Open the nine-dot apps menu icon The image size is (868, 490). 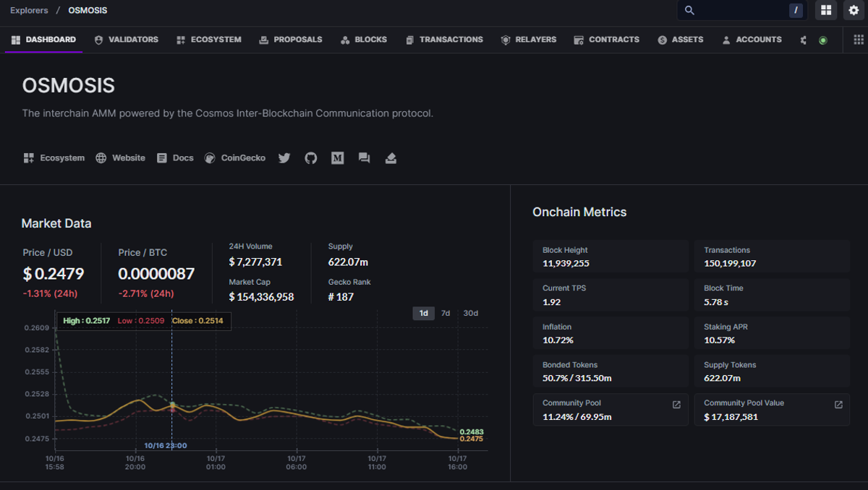pyautogui.click(x=857, y=40)
